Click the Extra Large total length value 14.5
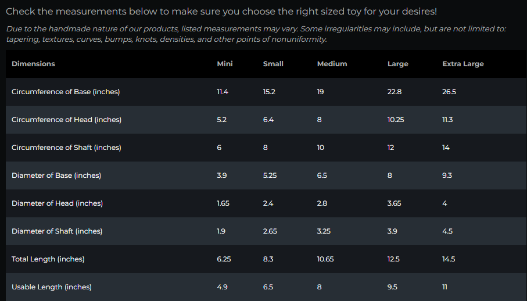This screenshot has width=527, height=301. click(449, 259)
